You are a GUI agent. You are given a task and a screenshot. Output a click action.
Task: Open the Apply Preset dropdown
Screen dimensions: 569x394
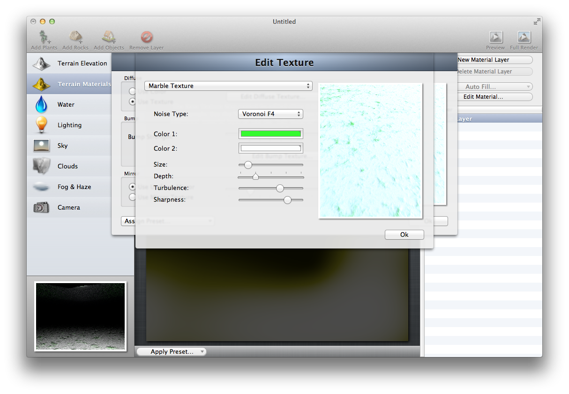tap(172, 351)
